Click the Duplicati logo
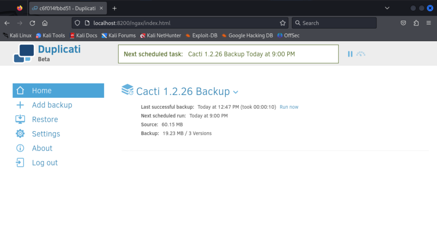Image resolution: width=437 pixels, height=245 pixels. click(24, 53)
